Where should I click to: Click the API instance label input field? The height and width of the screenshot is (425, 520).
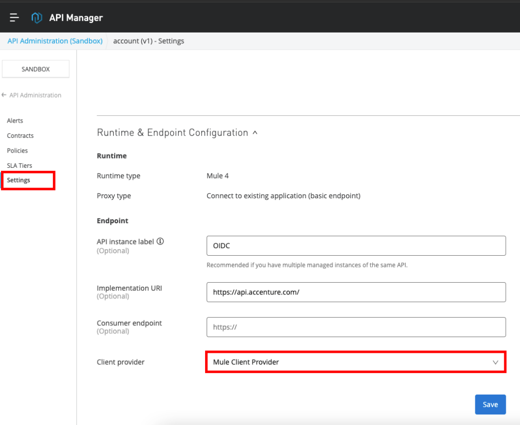[x=355, y=246]
